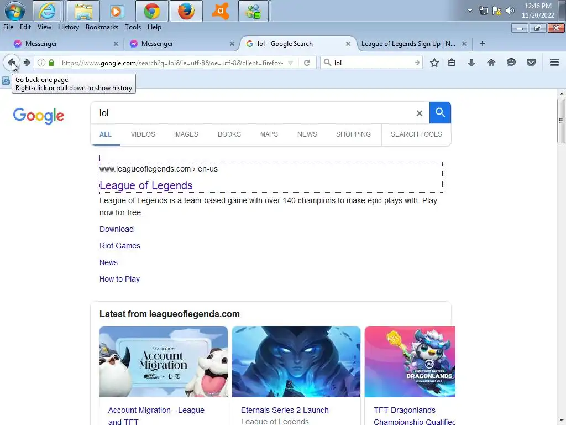The width and height of the screenshot is (566, 425).
Task: Select the VIDEOS search filter
Action: (x=143, y=134)
